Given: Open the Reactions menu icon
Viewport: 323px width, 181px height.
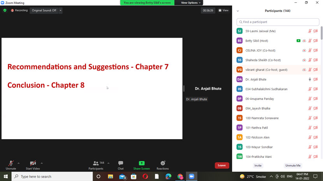Looking at the screenshot, I should pyautogui.click(x=163, y=163).
